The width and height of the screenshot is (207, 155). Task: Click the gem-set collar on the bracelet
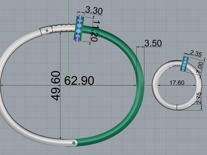78,28
